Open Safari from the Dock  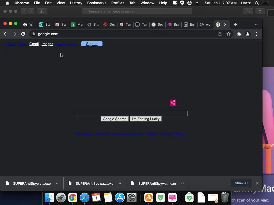point(84,198)
